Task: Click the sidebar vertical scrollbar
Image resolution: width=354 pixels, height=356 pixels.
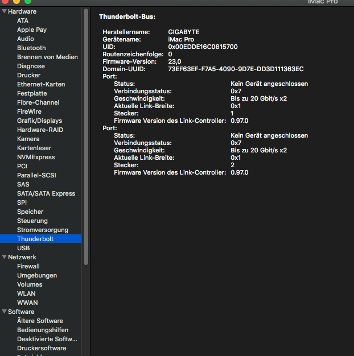Action: [x=86, y=136]
